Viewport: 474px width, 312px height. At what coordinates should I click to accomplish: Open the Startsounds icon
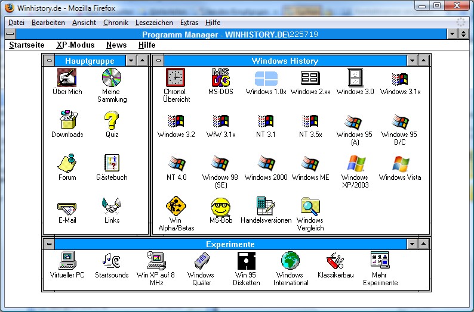point(111,260)
